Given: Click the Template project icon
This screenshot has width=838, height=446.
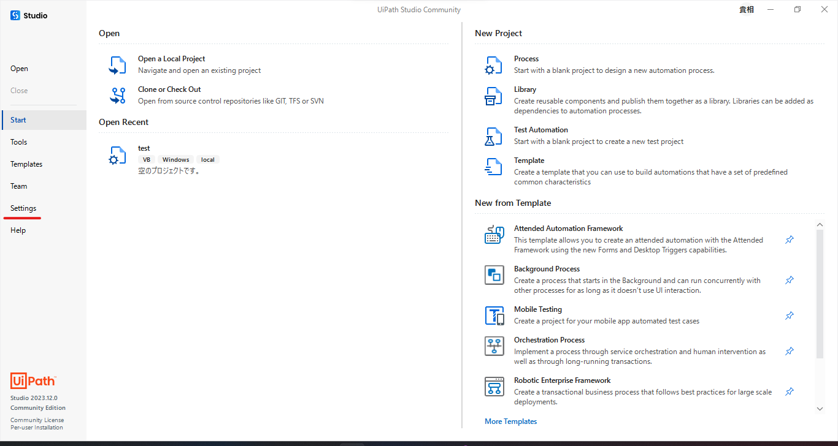Looking at the screenshot, I should (x=494, y=167).
